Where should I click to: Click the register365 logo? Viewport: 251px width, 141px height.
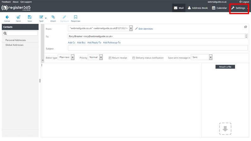click(x=16, y=8)
